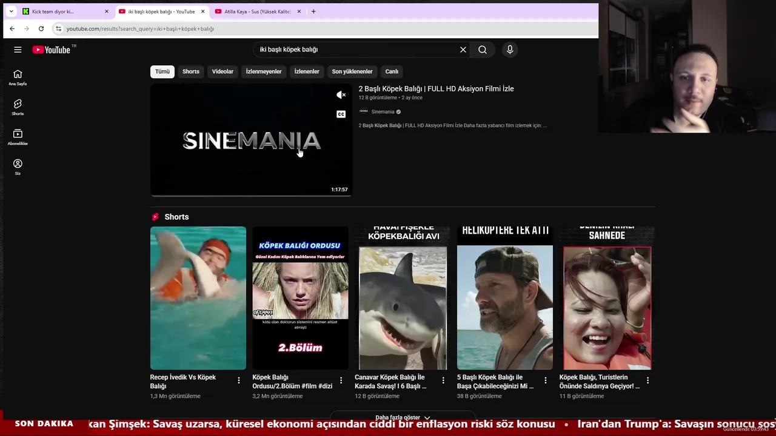The height and width of the screenshot is (436, 776).
Task: Click the Sinemania channel avatar
Action: 364,111
